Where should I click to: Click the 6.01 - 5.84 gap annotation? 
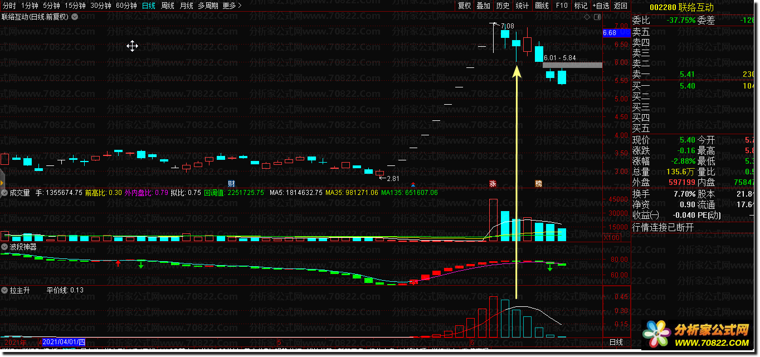[560, 57]
